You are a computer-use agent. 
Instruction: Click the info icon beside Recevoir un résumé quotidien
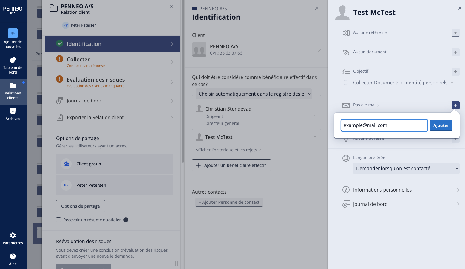click(126, 220)
